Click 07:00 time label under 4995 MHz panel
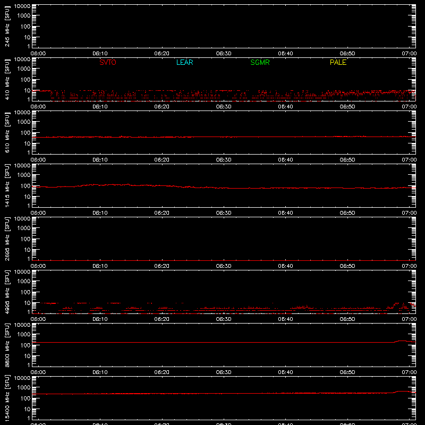Image resolution: width=425 pixels, height=425 pixels. point(409,319)
